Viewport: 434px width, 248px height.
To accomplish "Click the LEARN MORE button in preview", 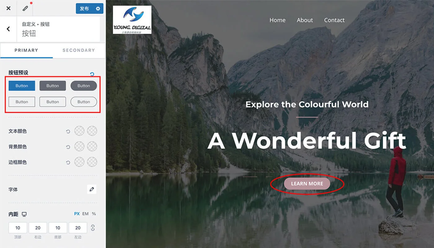I will coord(307,184).
